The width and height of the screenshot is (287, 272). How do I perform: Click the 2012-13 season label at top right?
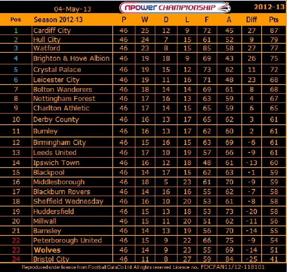coord(269,7)
